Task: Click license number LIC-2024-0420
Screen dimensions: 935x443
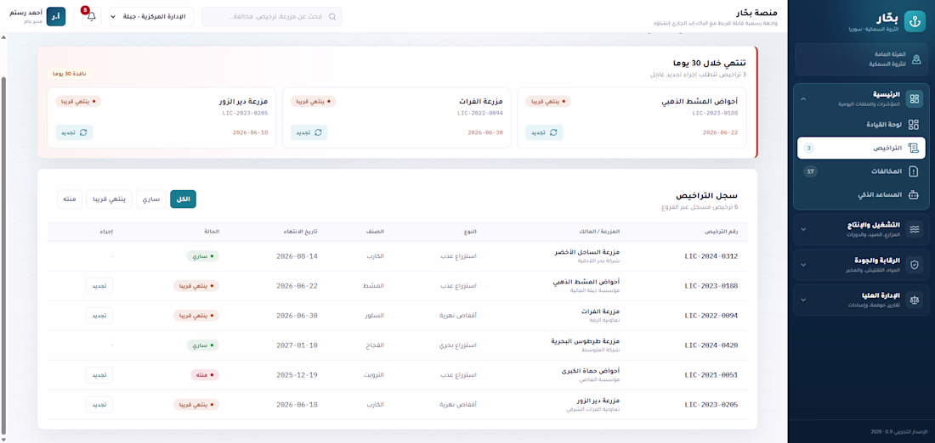Action: [711, 345]
